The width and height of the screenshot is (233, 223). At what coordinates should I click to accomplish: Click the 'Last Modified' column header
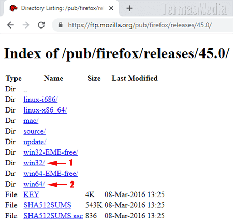[x=135, y=78]
